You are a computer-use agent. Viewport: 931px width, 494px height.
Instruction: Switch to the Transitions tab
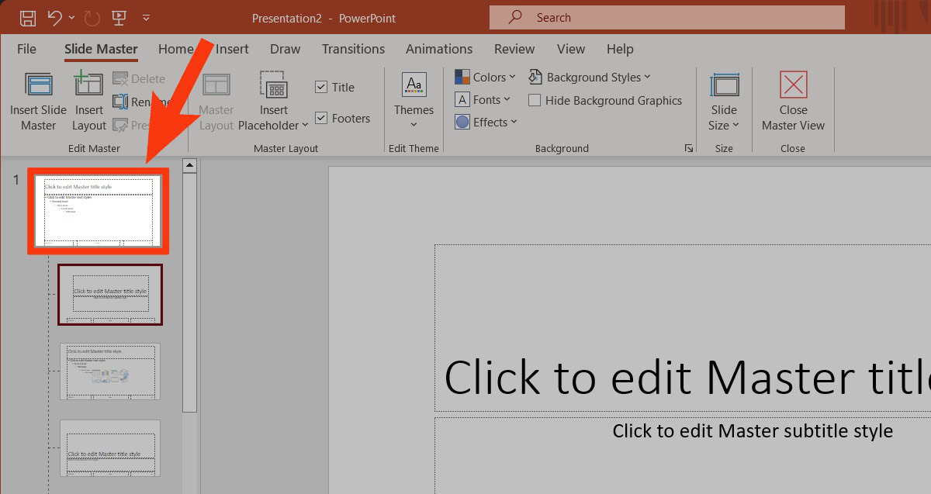click(x=353, y=49)
